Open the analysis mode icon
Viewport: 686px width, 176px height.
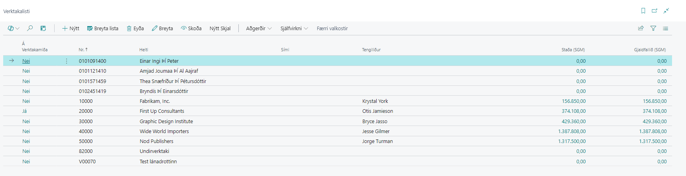(x=43, y=28)
